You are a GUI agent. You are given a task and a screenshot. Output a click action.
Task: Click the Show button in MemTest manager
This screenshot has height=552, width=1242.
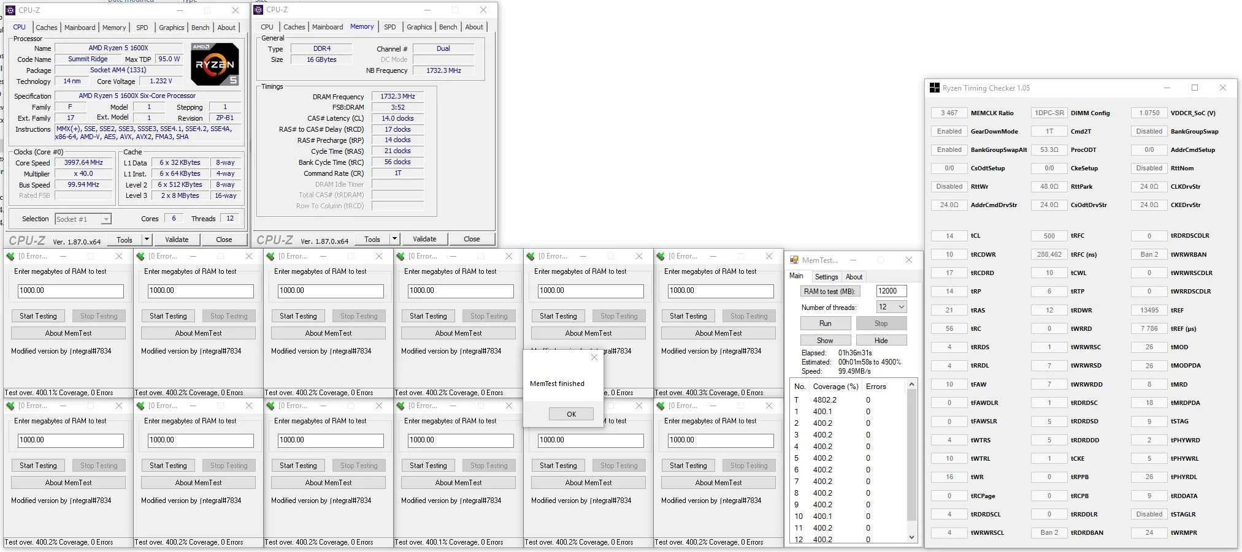coord(826,341)
